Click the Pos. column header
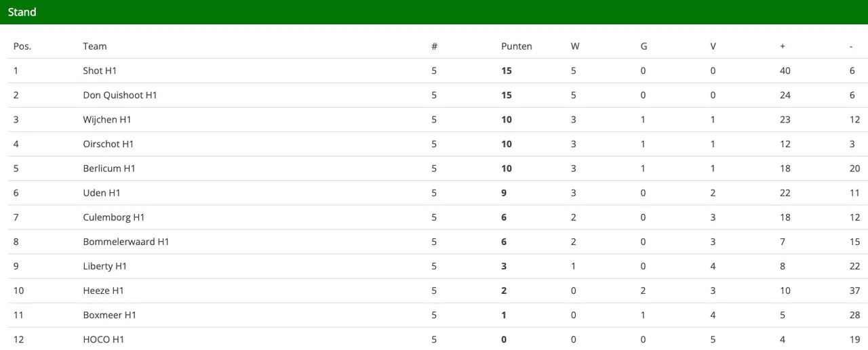 tap(22, 47)
